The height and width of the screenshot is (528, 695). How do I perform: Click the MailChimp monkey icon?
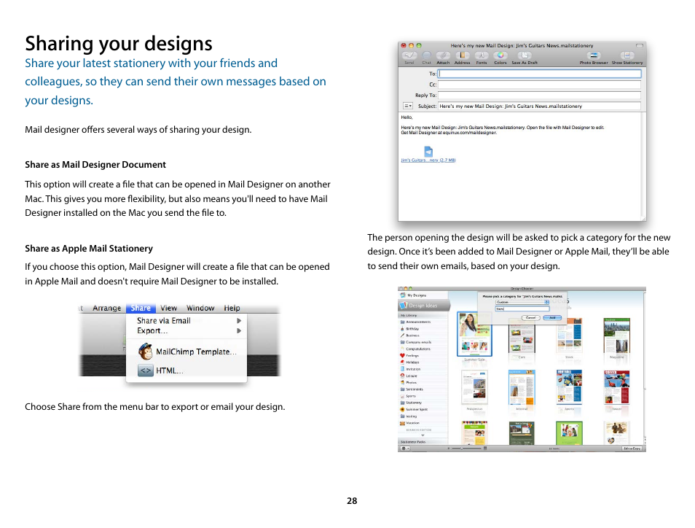146,352
